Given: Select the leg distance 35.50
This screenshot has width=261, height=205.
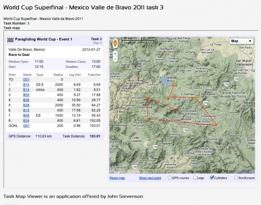Looking at the screenshot, I should 76,105.
